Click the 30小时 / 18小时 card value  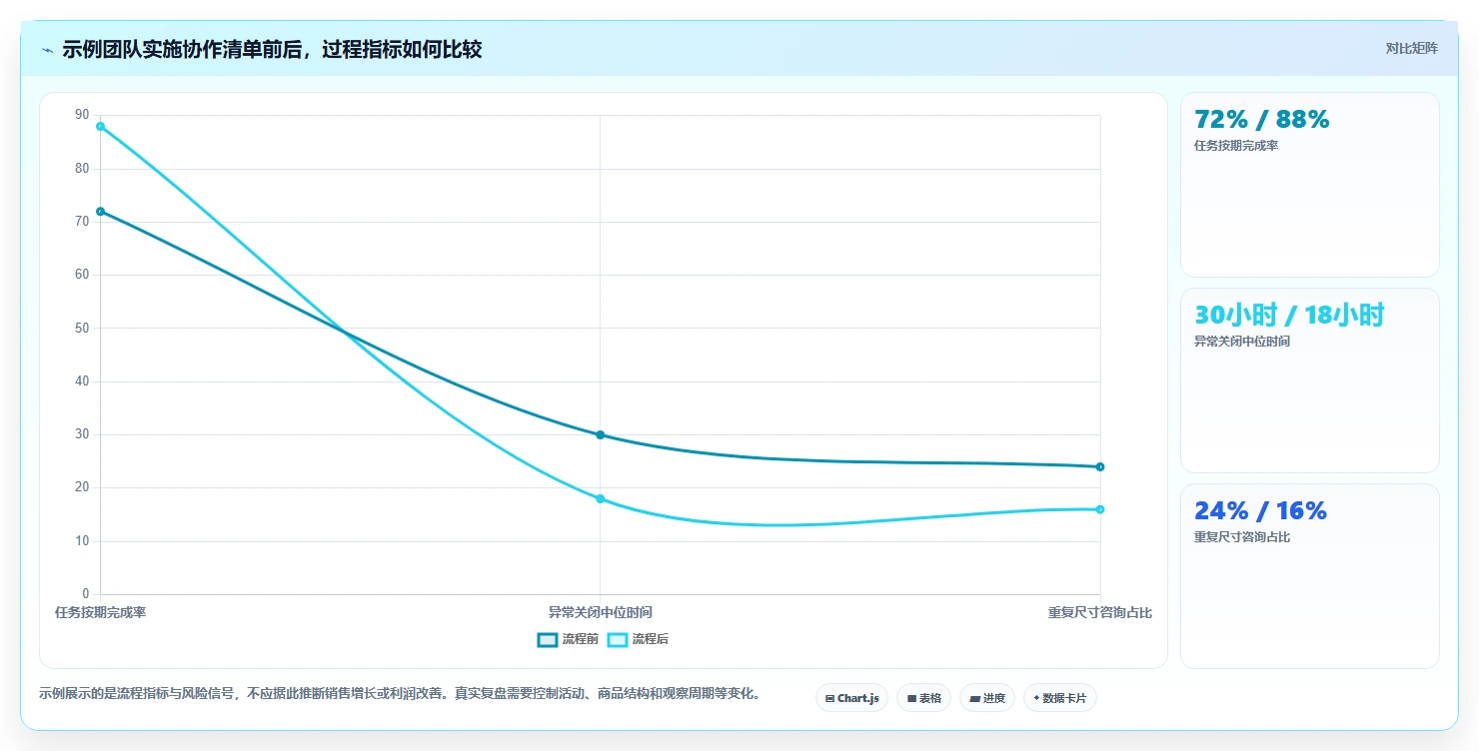tap(1289, 316)
